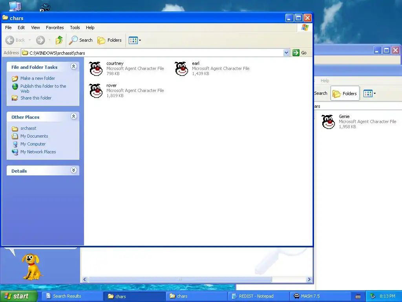Click the Share this folder icon

15,98
